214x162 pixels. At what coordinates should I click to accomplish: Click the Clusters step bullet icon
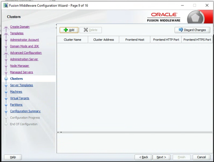tap(6, 79)
